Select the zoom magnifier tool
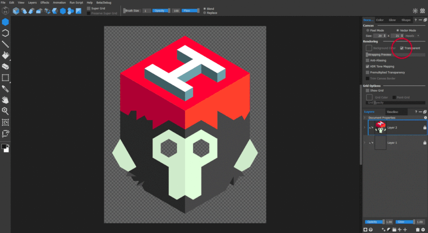Screen dimensions: 428x233 click(5, 111)
